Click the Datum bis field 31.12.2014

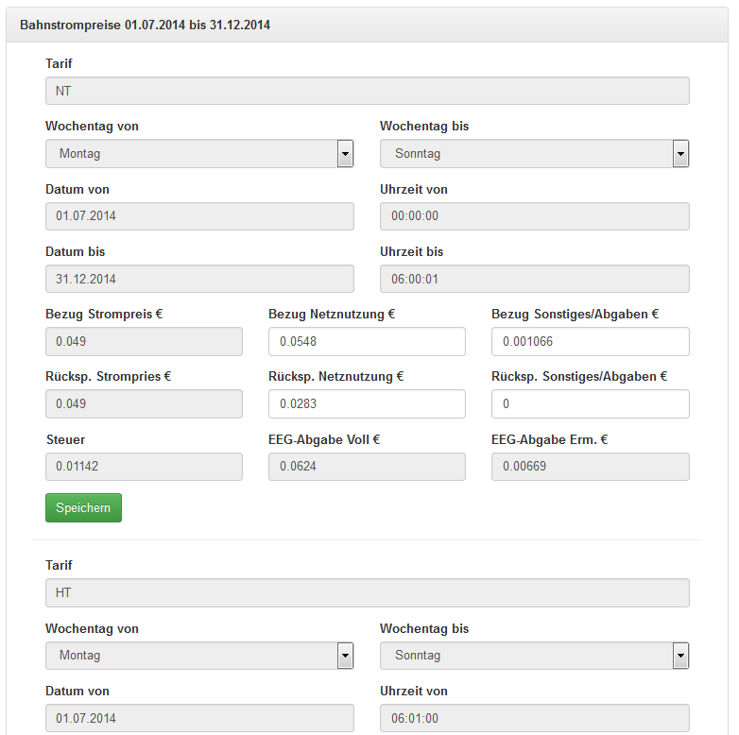(199, 279)
